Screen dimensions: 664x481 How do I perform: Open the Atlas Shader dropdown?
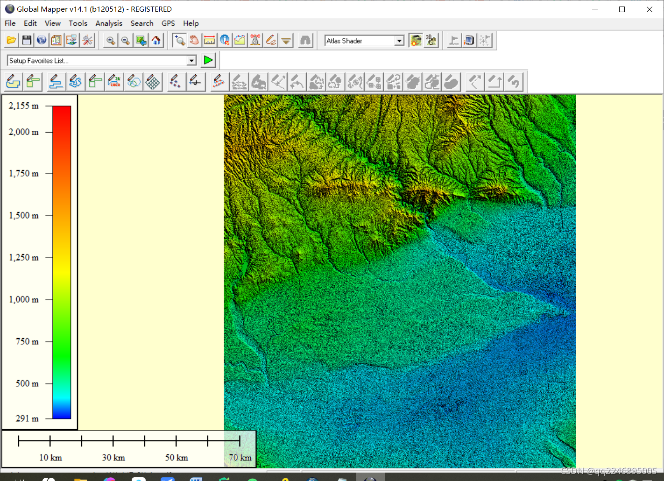(x=399, y=41)
